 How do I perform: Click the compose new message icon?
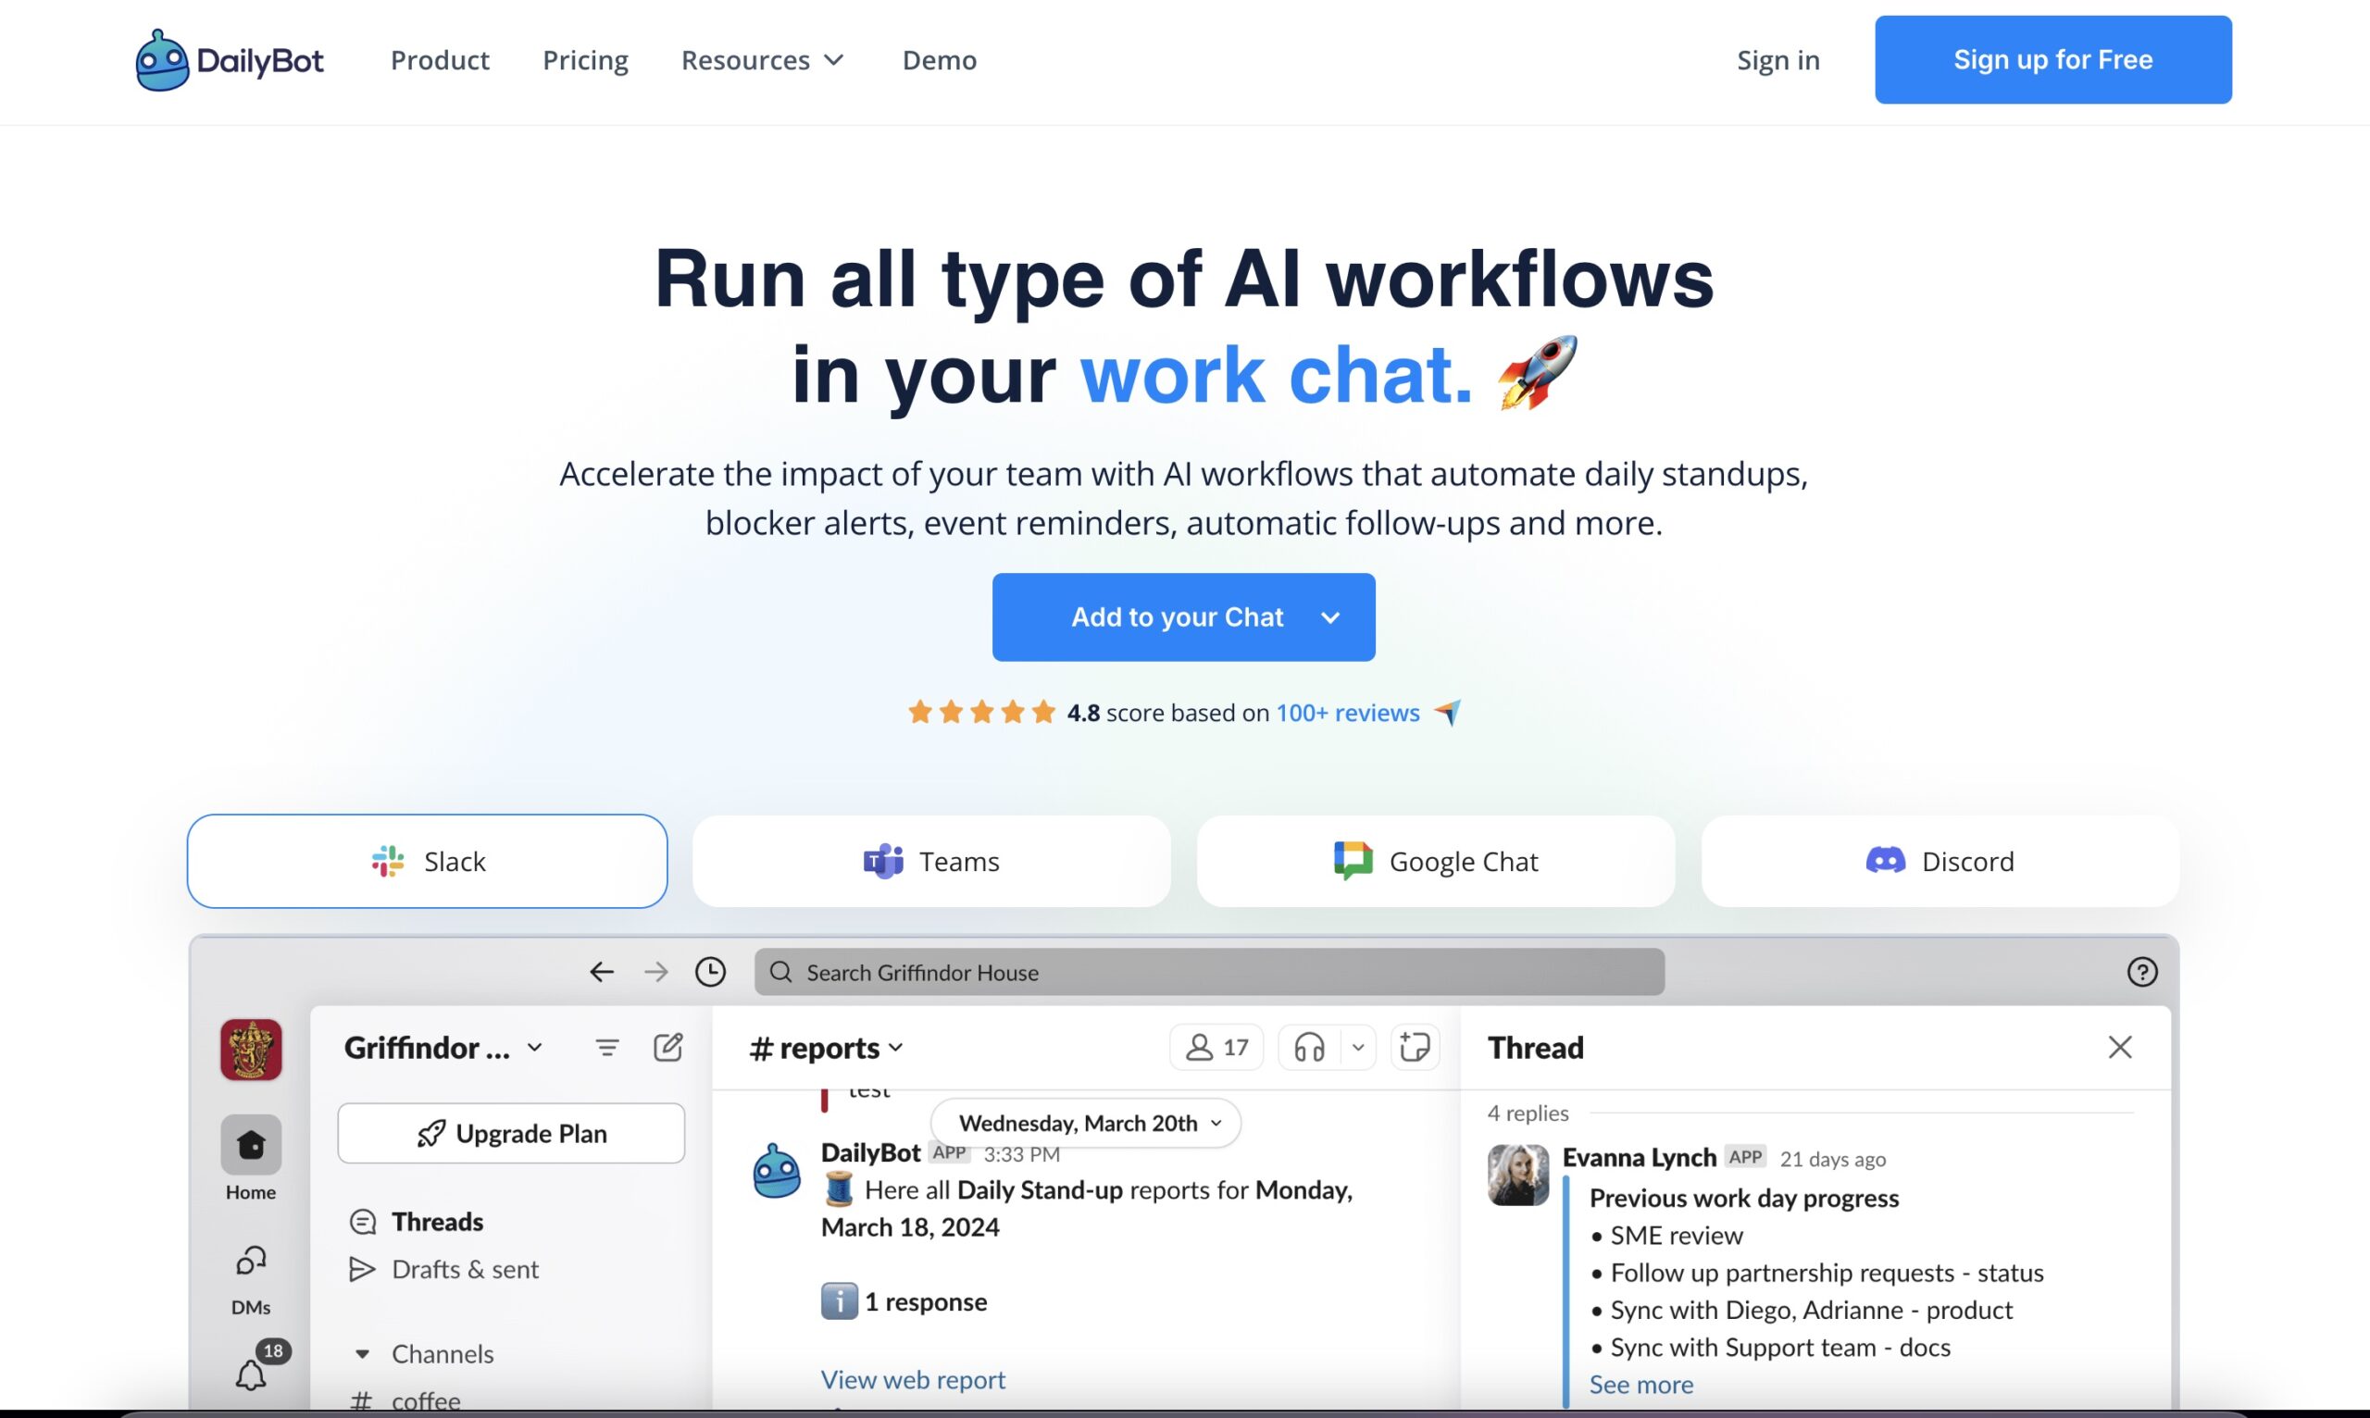(x=668, y=1047)
